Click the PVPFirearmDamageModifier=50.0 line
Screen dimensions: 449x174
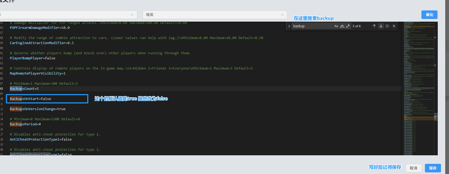(40, 28)
